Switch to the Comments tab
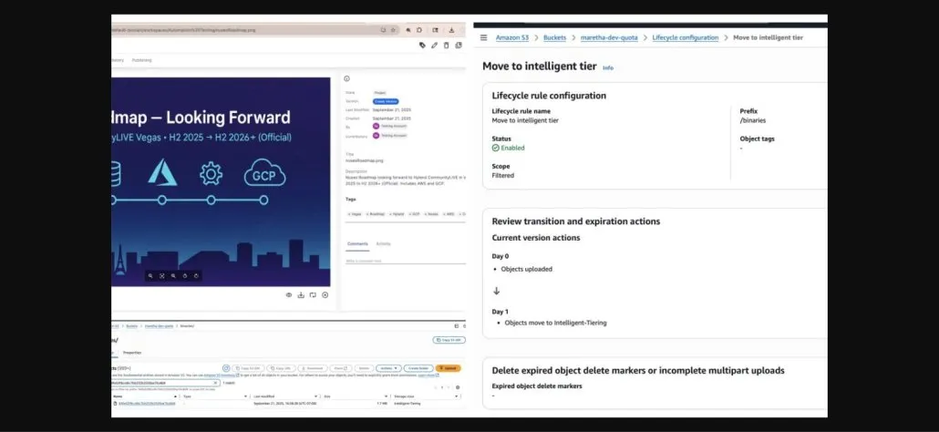 tap(357, 243)
